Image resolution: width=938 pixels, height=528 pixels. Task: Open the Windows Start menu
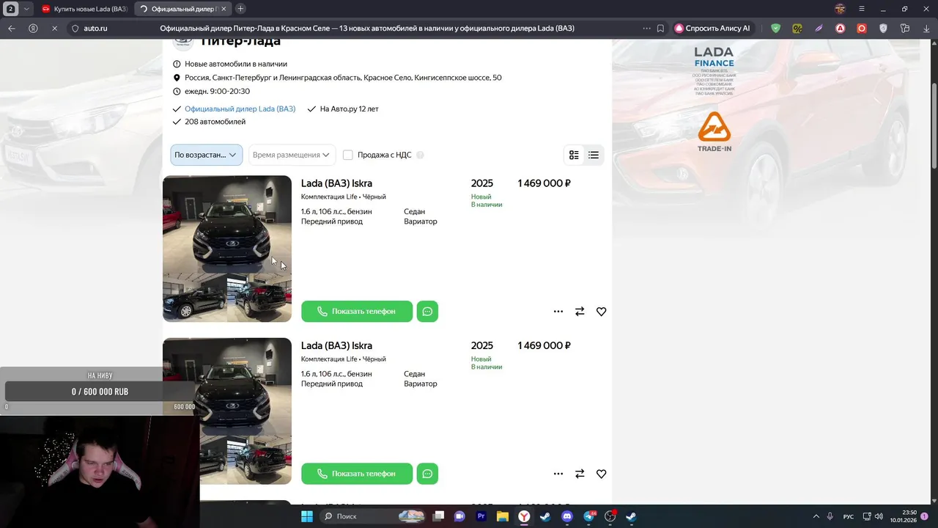307,516
